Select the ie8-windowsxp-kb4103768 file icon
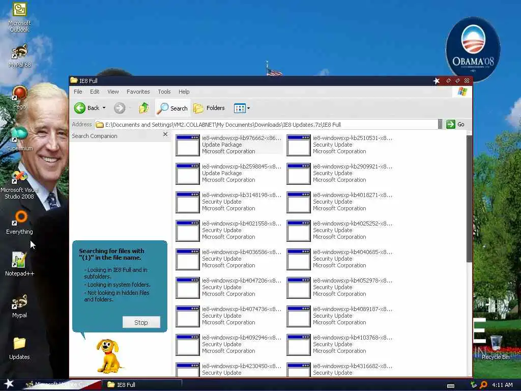Image resolution: width=521 pixels, height=391 pixels. [299, 345]
